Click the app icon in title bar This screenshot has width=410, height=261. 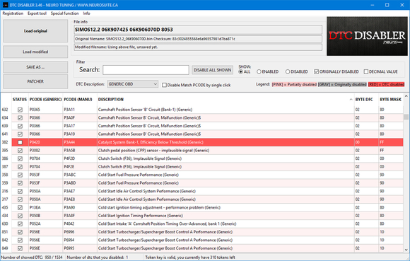tap(5, 5)
